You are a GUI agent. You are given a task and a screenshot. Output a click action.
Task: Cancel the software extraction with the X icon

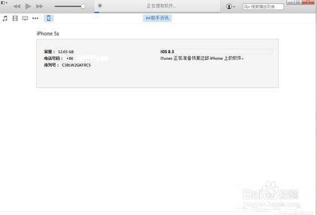pos(100,6)
